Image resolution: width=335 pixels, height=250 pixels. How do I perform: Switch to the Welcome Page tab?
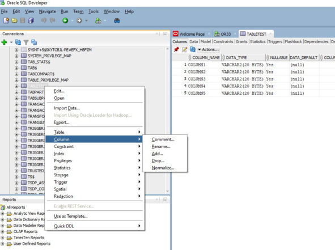click(x=192, y=34)
